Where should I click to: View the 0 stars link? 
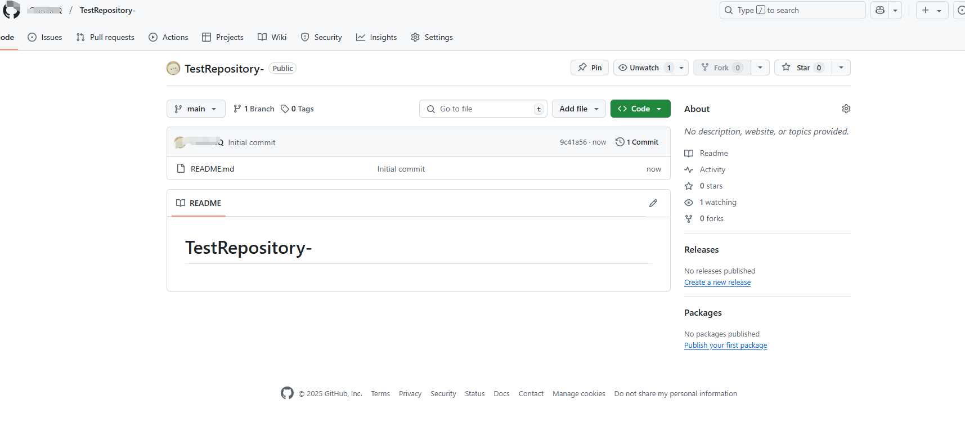(x=704, y=186)
